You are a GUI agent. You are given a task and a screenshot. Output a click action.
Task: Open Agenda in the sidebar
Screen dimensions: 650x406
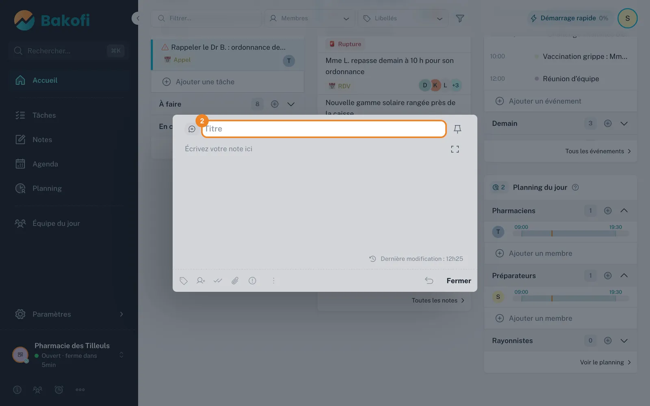pos(69,164)
